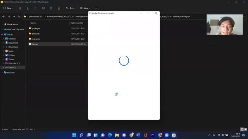Viewport: 248px width, 139px height.
Task: Open Zoom from the taskbar
Action: pos(167,135)
